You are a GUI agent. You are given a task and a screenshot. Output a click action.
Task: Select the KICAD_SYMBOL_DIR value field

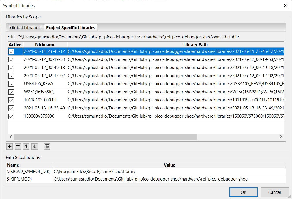pyautogui.click(x=169, y=172)
